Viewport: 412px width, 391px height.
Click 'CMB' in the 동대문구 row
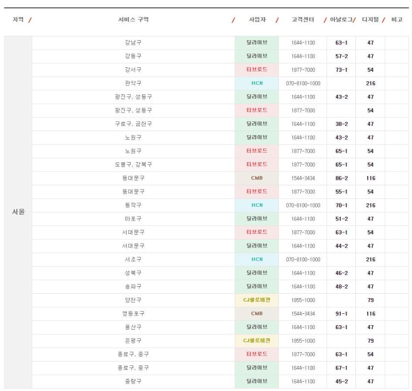tap(257, 178)
